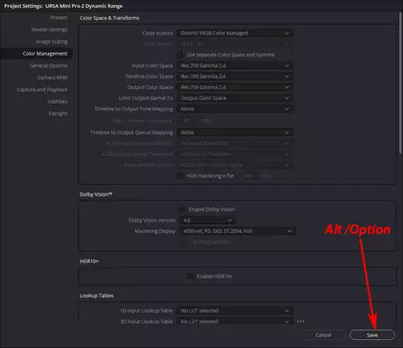This screenshot has height=348, width=403.
Task: Open Limit Output Gamut To dropdown
Action: tap(235, 98)
